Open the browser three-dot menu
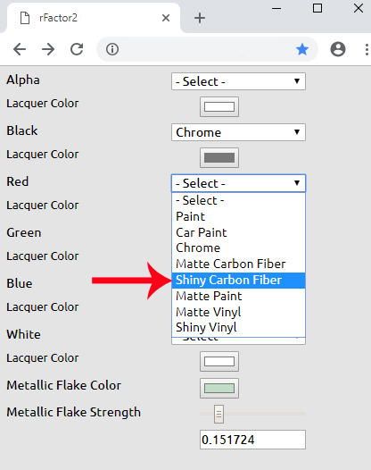The height and width of the screenshot is (470, 371). pos(367,49)
